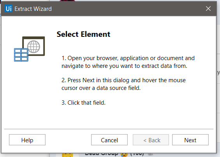
Task: Click the muted bell icon behind the dialog
Action: (150, 154)
